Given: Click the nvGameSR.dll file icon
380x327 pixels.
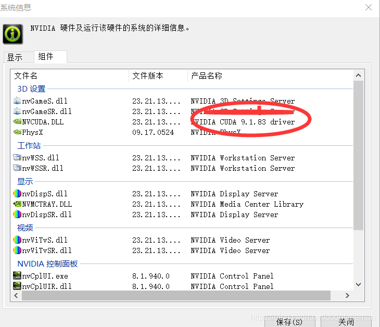Looking at the screenshot, I should tap(17, 111).
